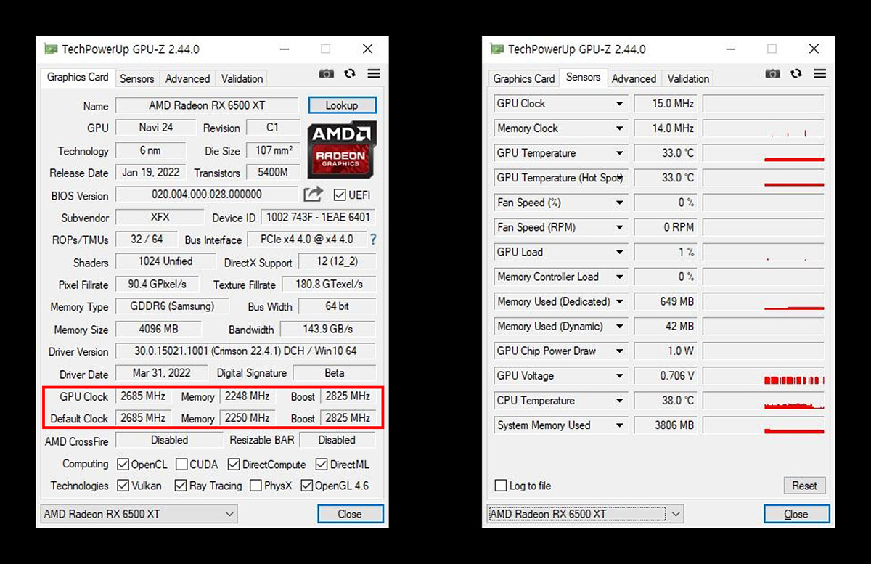Screen dimensions: 871x564
Task: Open the Memory Used (Dedicated) dropdown
Action: (x=619, y=301)
